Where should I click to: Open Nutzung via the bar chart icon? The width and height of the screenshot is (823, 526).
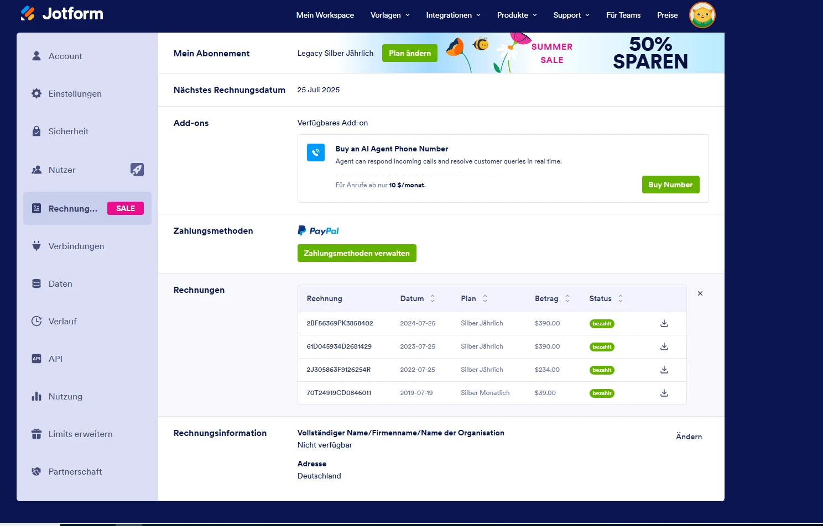[x=37, y=396]
